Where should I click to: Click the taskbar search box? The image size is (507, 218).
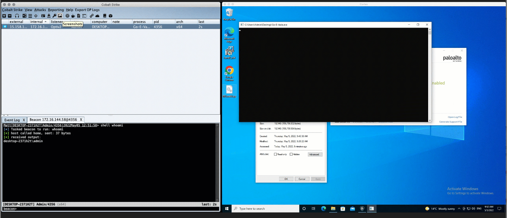coord(265,209)
